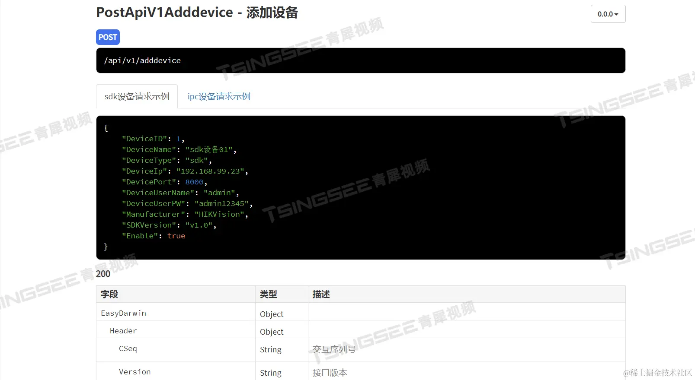Screen dimensions: 695x380
Task: Click the "admin" username value
Action: click(x=219, y=193)
